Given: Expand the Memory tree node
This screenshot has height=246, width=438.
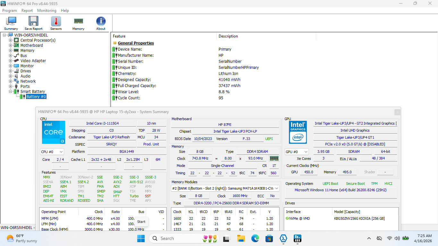Looking at the screenshot, I should pos(10,51).
